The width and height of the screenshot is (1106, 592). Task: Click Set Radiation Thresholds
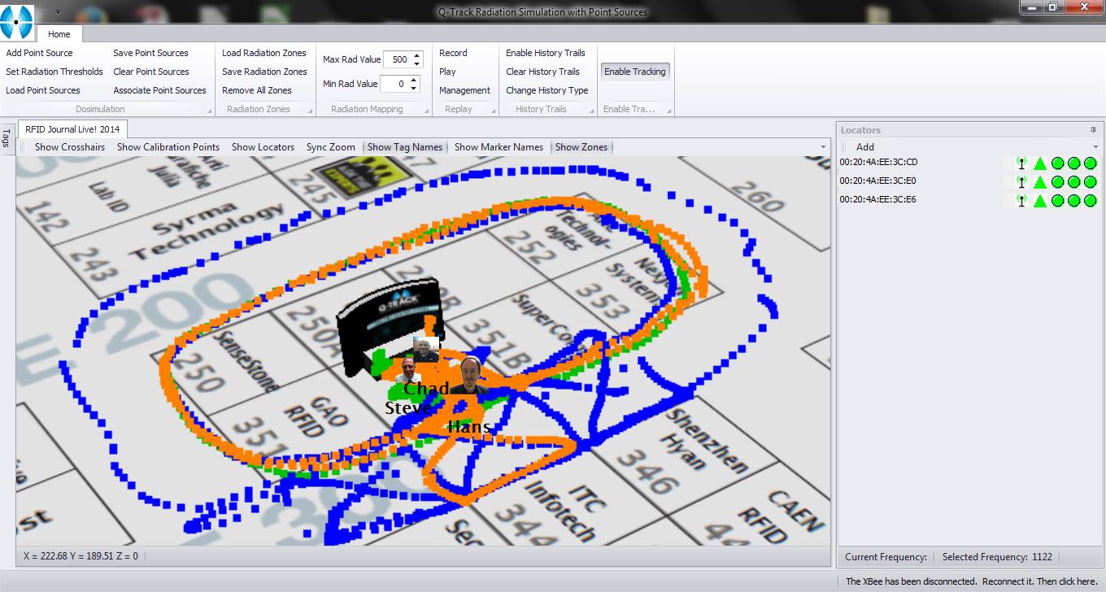pyautogui.click(x=54, y=72)
